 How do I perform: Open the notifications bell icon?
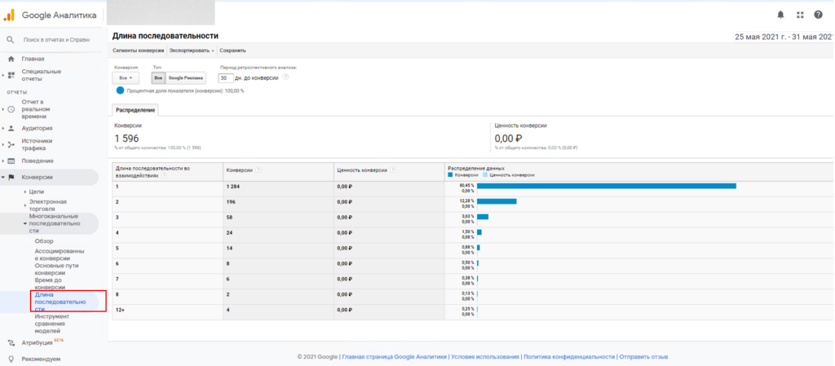tap(780, 15)
